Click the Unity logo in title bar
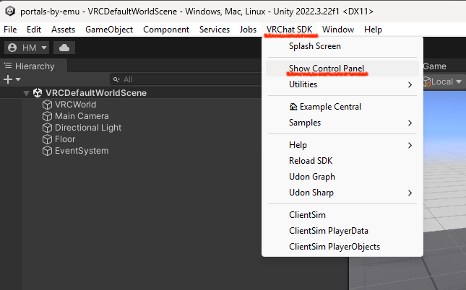The height and width of the screenshot is (290, 466). [10, 11]
